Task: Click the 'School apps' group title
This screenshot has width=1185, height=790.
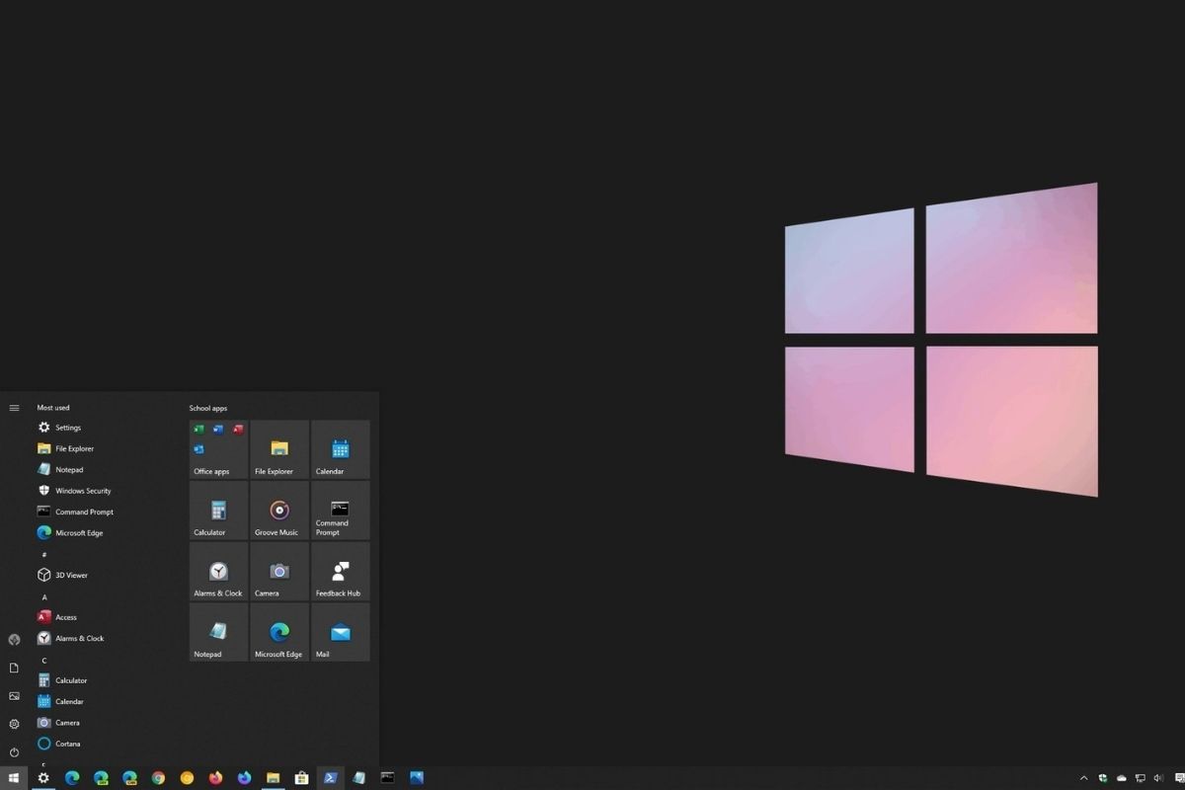Action: (208, 408)
